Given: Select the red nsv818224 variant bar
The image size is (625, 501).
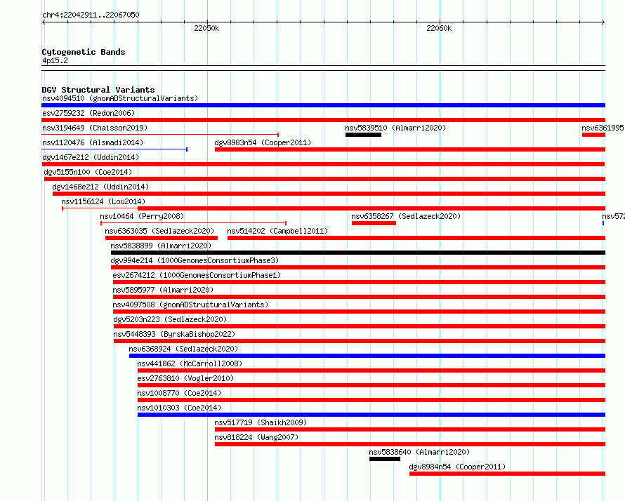Looking at the screenshot, I should (410, 444).
